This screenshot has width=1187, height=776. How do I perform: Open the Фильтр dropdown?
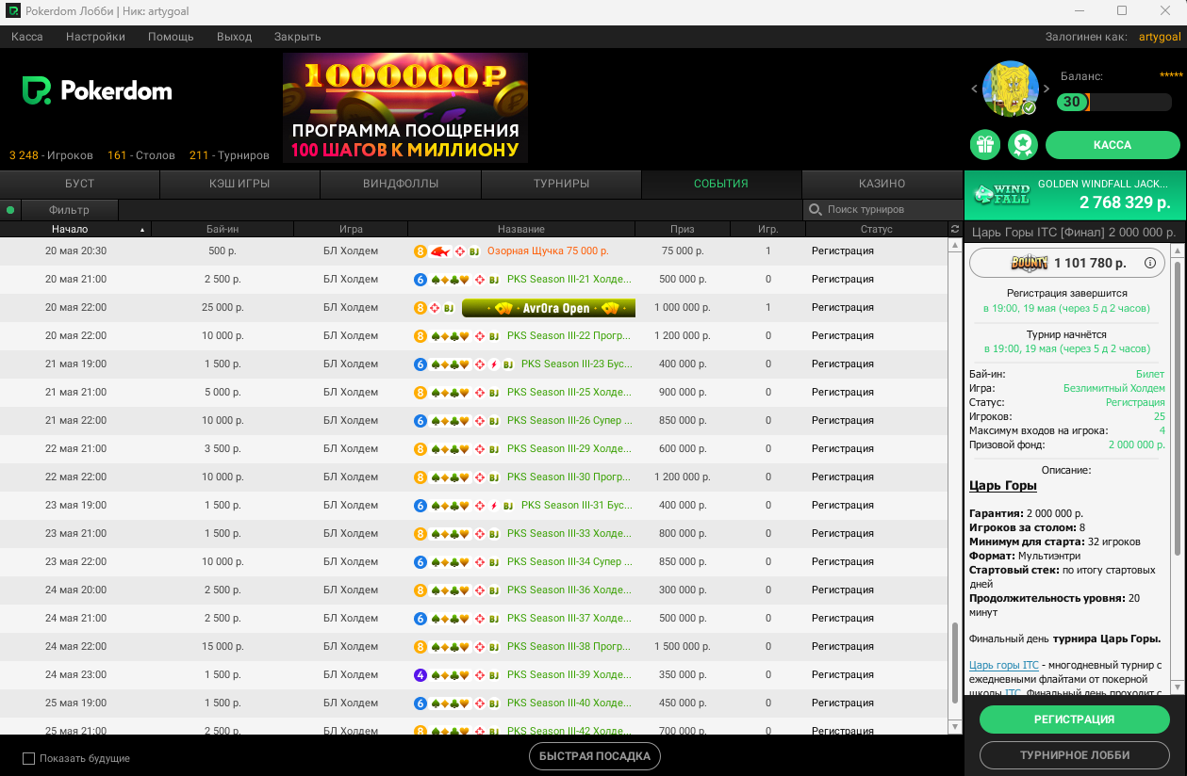point(70,210)
